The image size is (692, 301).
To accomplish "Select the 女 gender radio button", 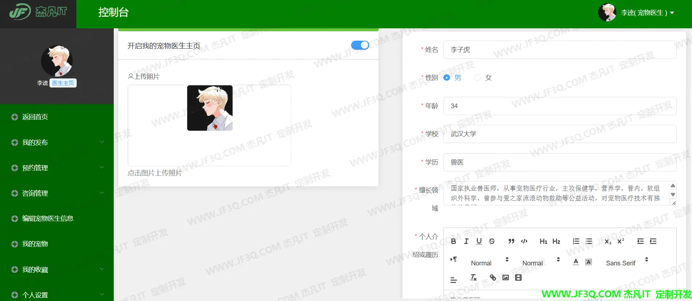I will click(478, 78).
